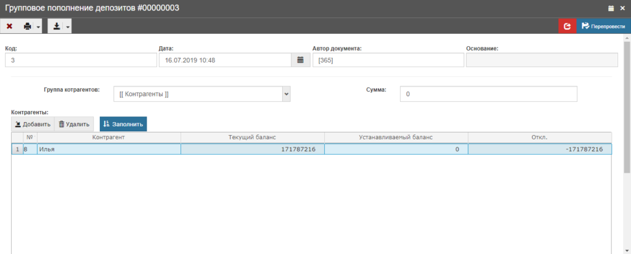Screen dimensions: 631x254
Task: Sort by the Контрагент column header
Action: [x=108, y=137]
